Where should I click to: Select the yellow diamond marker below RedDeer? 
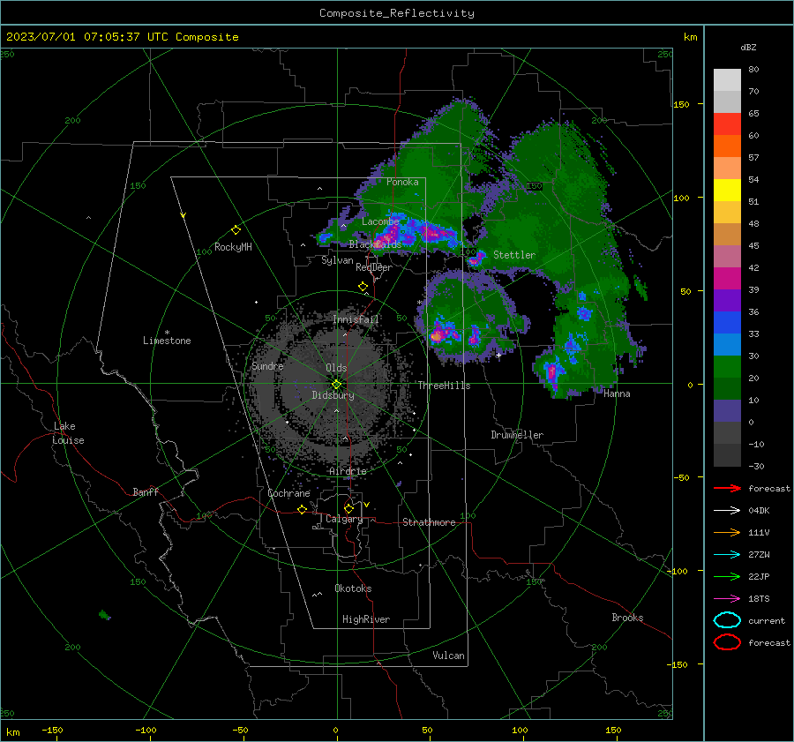point(363,287)
